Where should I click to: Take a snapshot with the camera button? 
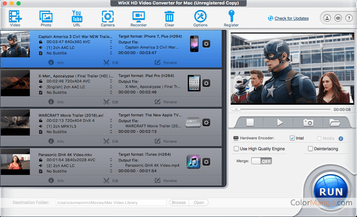(x=308, y=122)
